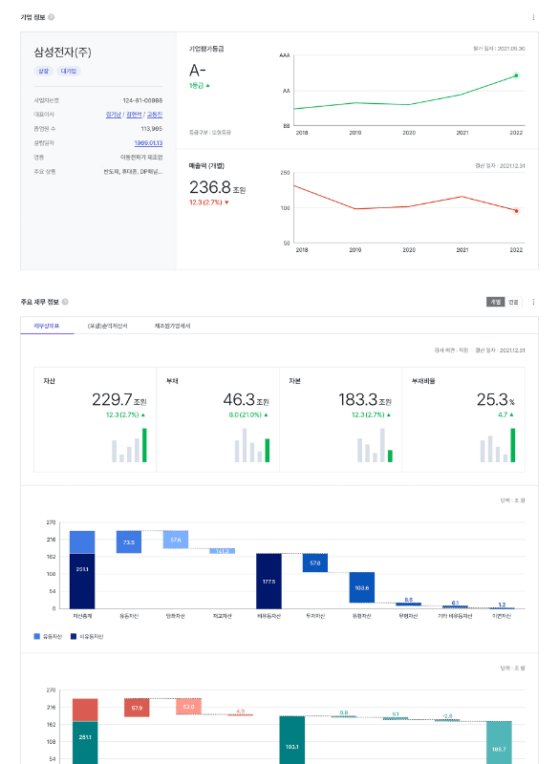Click employee count 113,985
This screenshot has width=559, height=764.
coord(152,129)
